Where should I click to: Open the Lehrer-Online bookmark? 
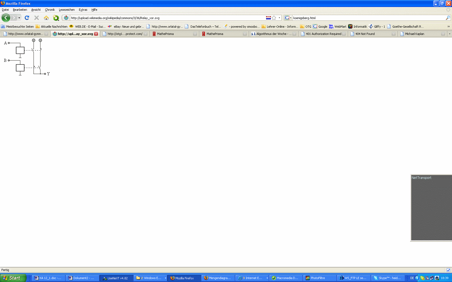pos(280,27)
